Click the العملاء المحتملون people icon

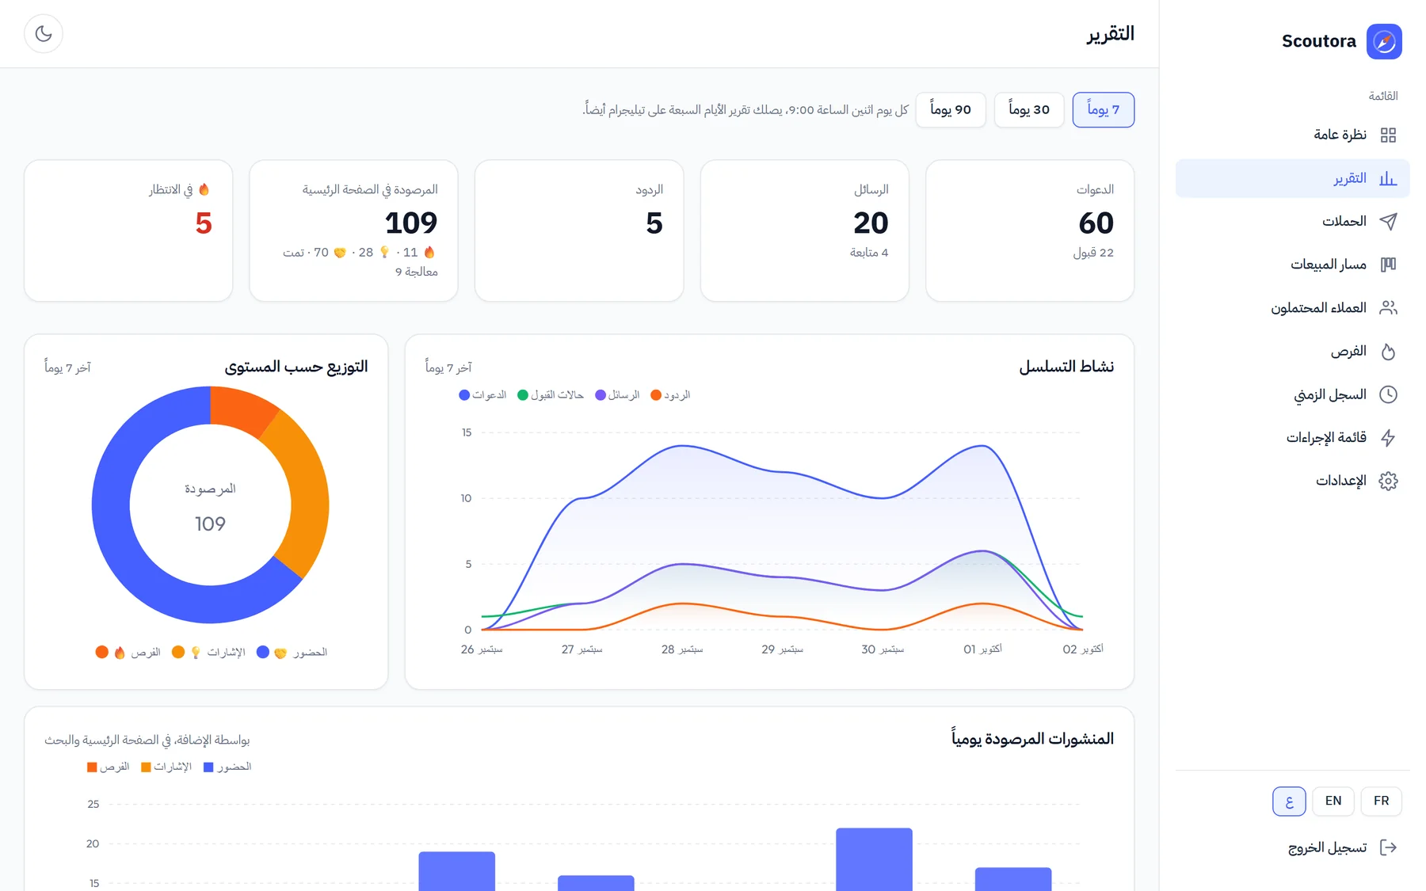[1388, 308]
